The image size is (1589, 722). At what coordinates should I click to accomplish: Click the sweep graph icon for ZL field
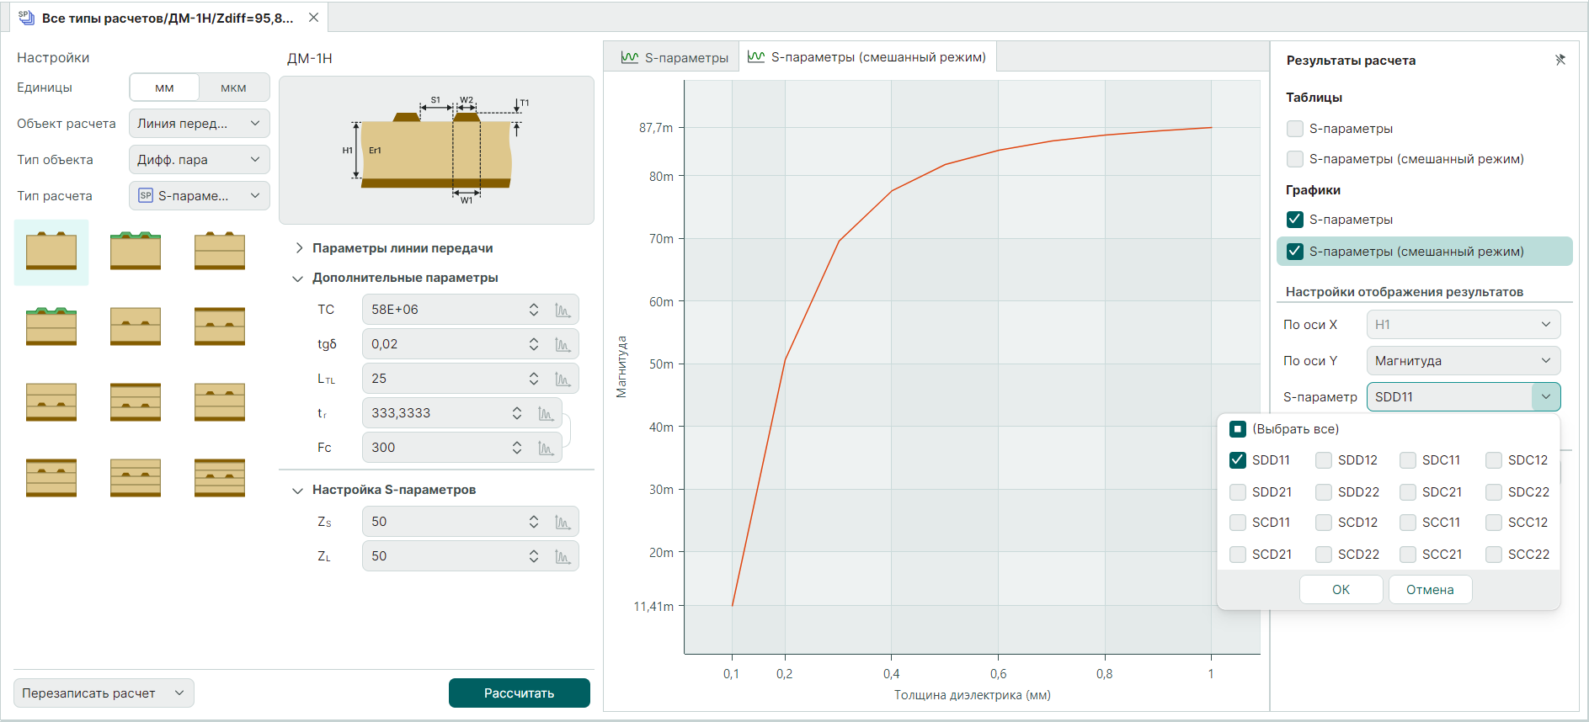563,556
